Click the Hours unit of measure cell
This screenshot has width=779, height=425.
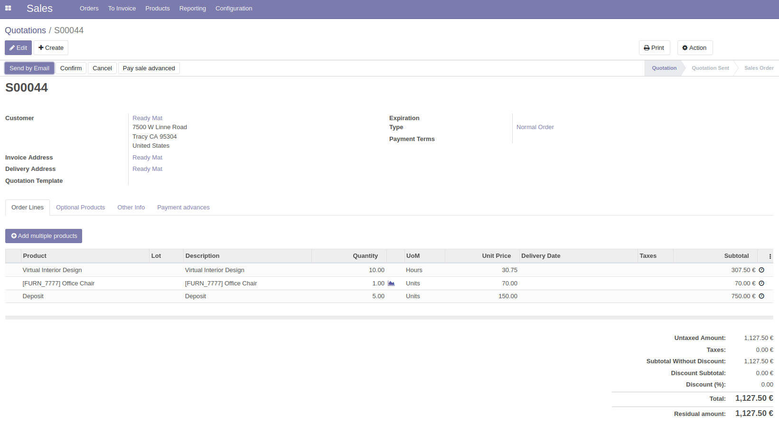pyautogui.click(x=424, y=270)
